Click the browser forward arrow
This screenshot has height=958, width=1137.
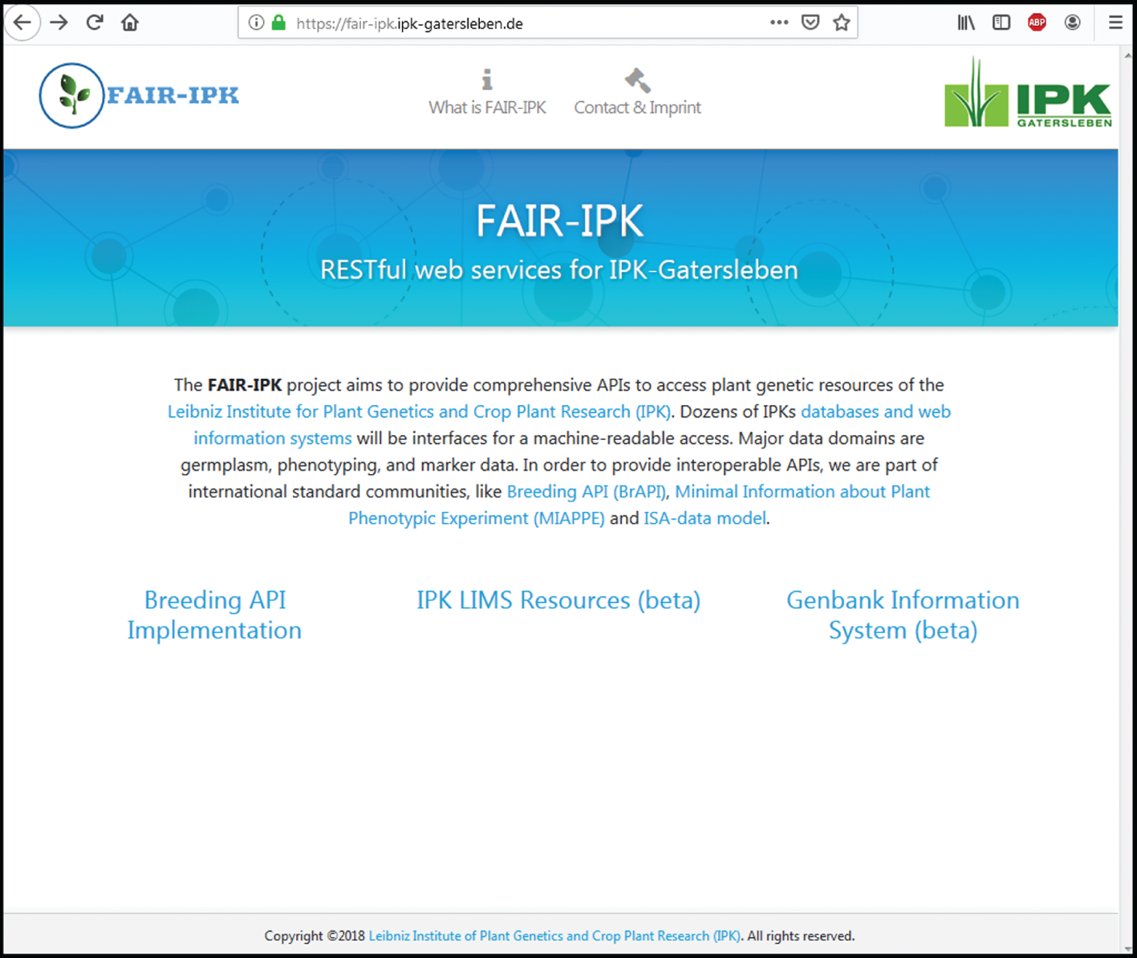(x=59, y=22)
